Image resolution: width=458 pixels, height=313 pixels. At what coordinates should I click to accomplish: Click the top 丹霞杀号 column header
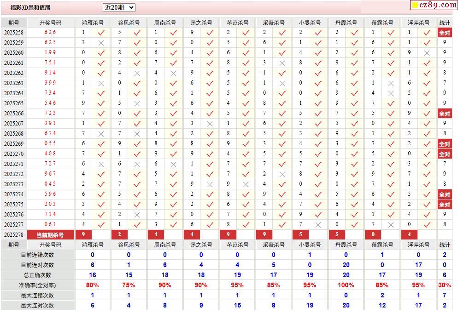click(346, 23)
